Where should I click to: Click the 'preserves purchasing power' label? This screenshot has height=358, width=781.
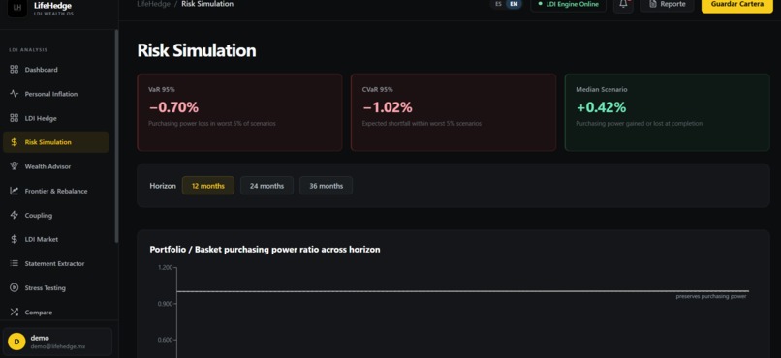point(711,296)
